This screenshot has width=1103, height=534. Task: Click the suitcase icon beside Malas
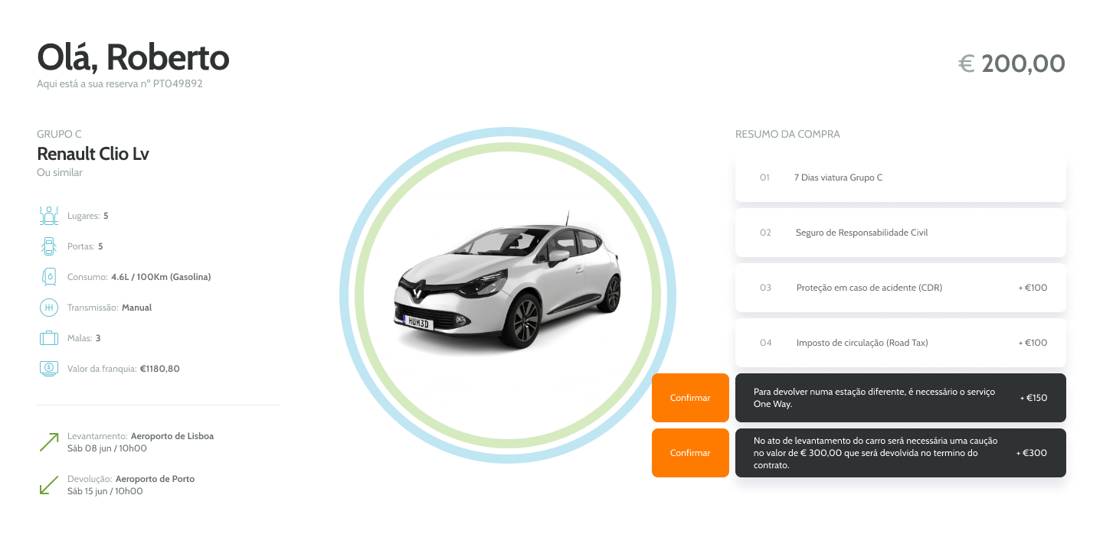coord(49,338)
